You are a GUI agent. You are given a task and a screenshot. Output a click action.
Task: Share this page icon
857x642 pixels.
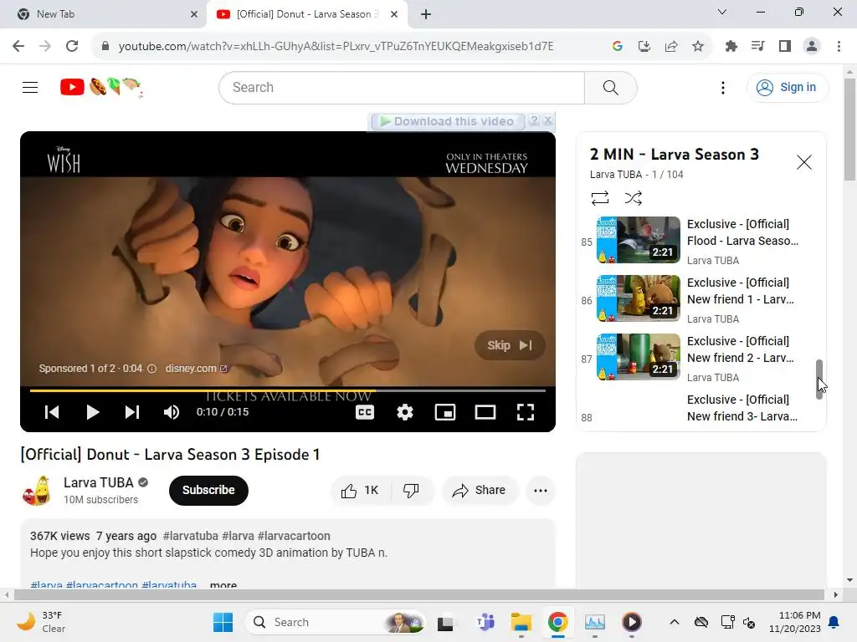(x=670, y=47)
